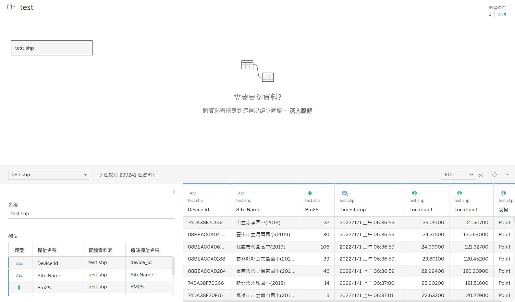Open the data source database icon menu
This screenshot has width=515, height=302.
click(11, 7)
